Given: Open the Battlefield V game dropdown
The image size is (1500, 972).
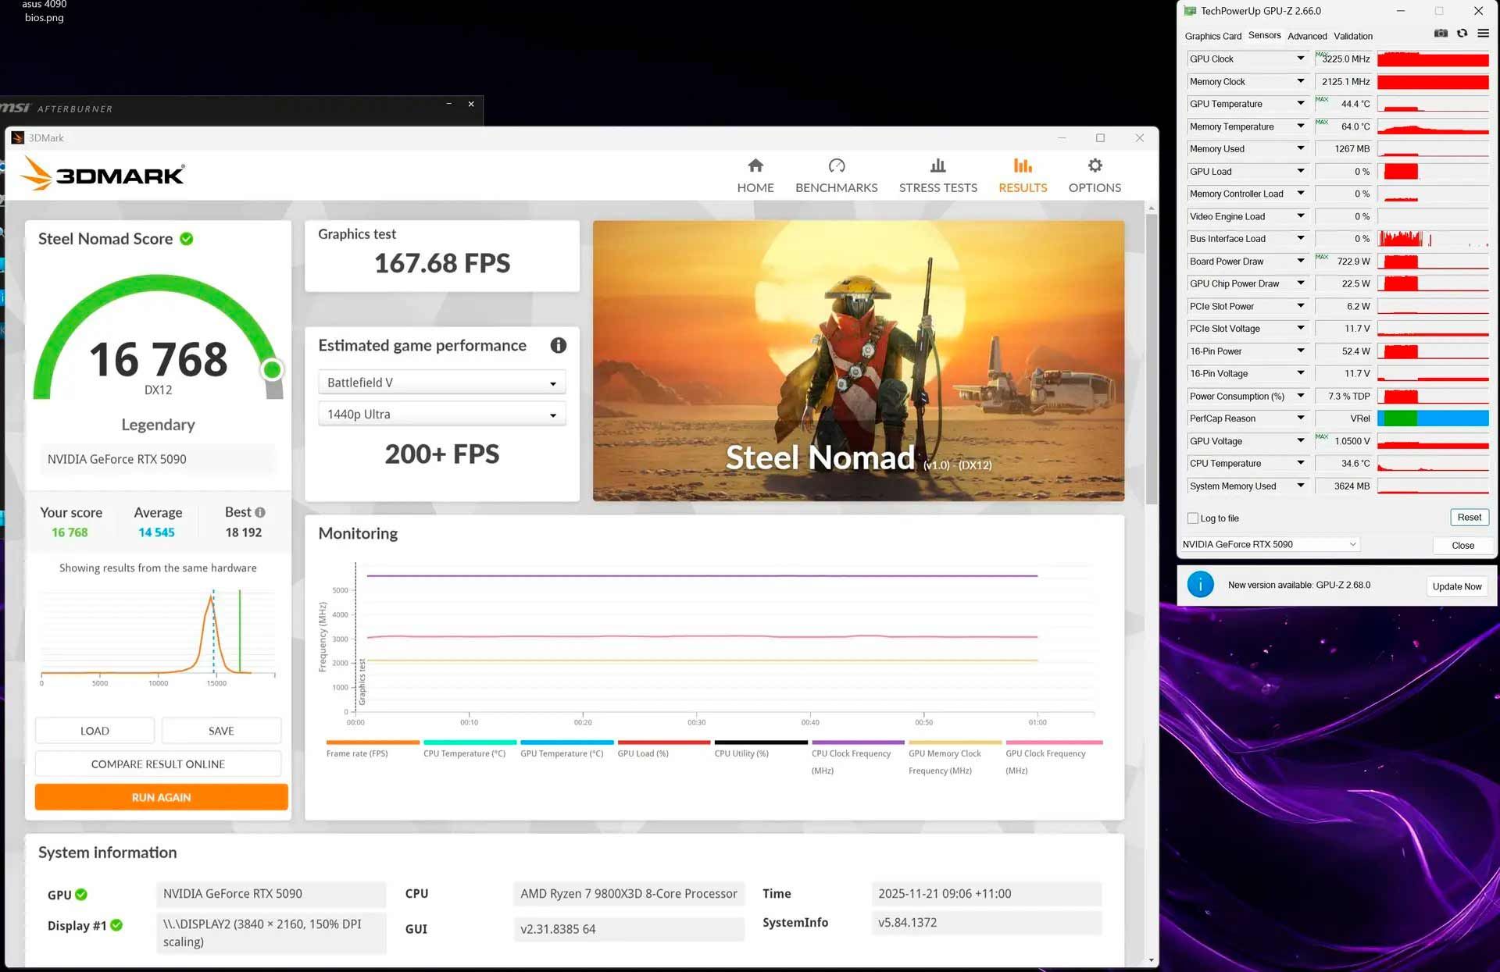Looking at the screenshot, I should tap(441, 382).
